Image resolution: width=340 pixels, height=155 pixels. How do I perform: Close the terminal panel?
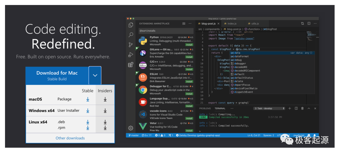(x=315, y=109)
